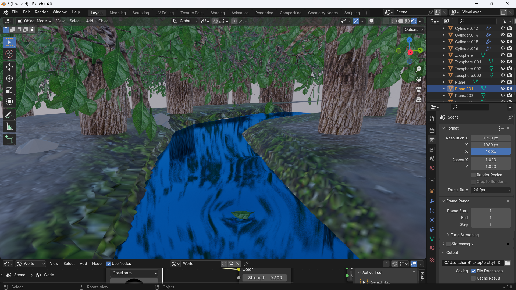Open the viewport Add menu
Screen dimensions: 516x290
90,21
